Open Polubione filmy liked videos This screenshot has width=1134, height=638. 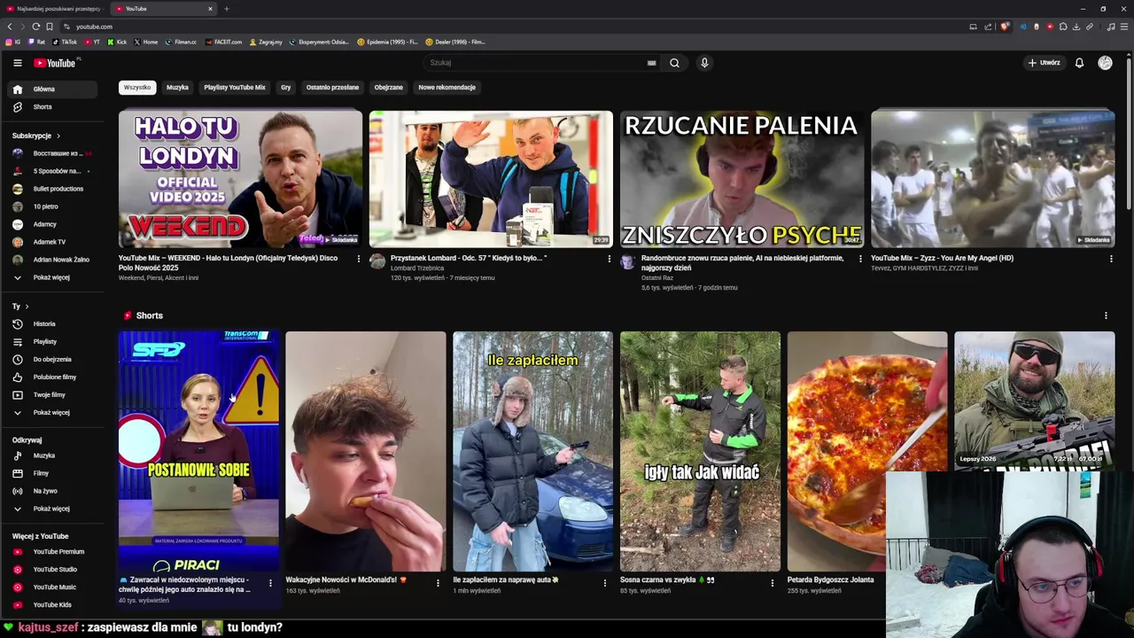[x=52, y=377]
